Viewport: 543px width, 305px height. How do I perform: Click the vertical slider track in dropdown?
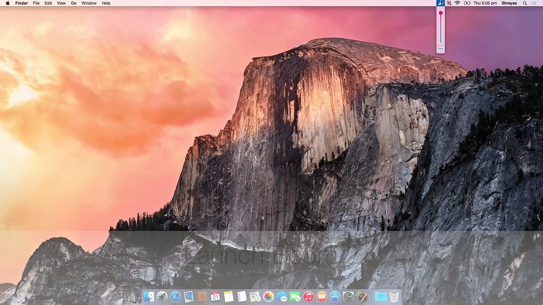(x=441, y=28)
